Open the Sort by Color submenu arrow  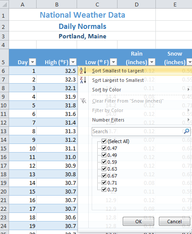tap(189, 90)
